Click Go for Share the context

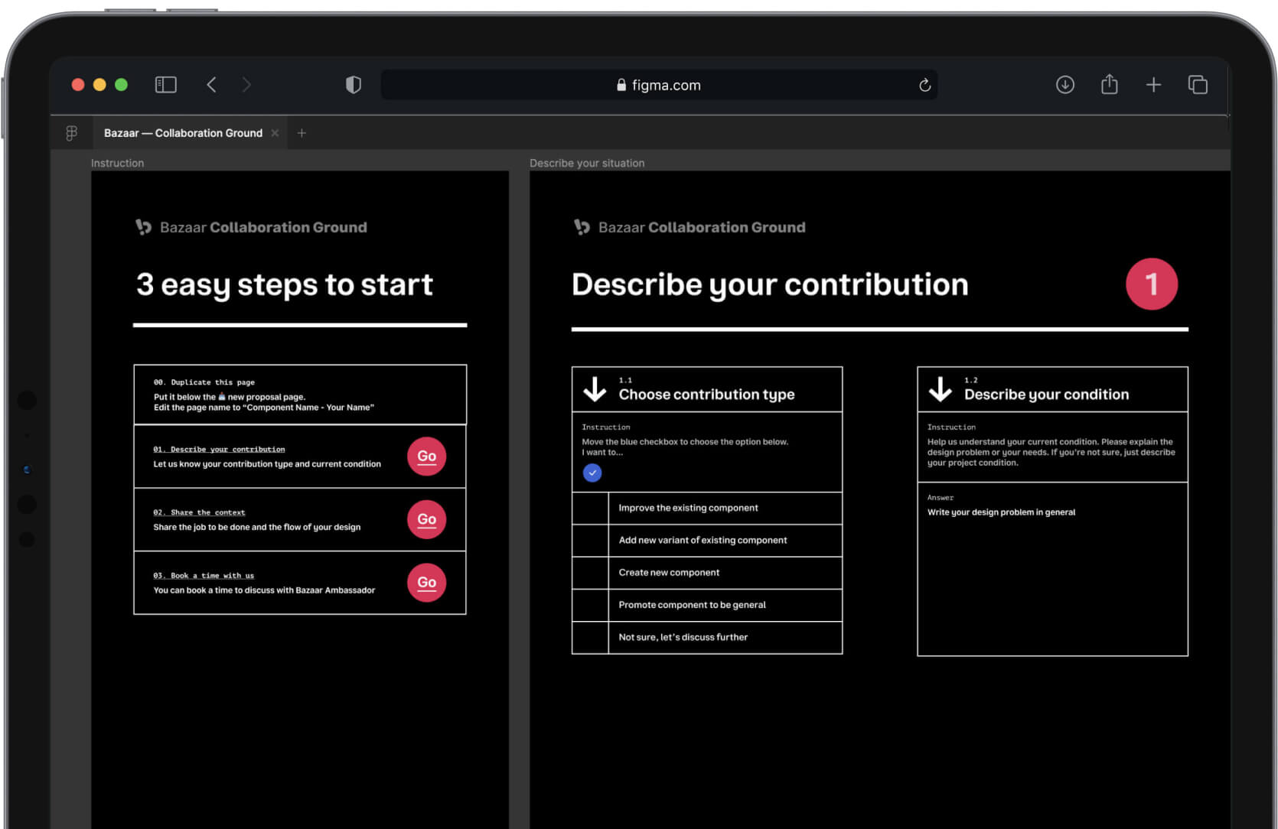point(426,519)
